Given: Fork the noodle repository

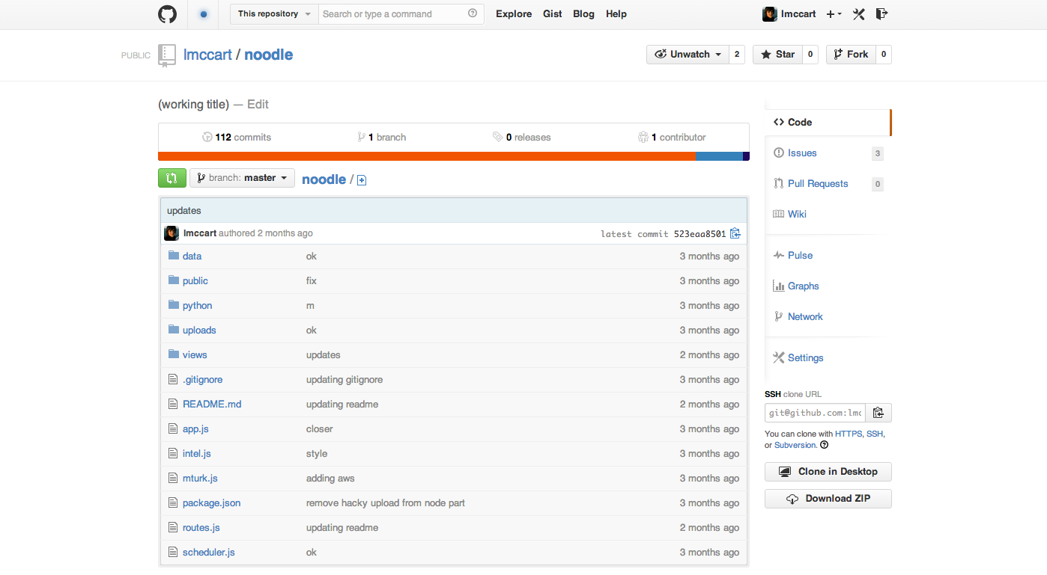Looking at the screenshot, I should point(851,55).
